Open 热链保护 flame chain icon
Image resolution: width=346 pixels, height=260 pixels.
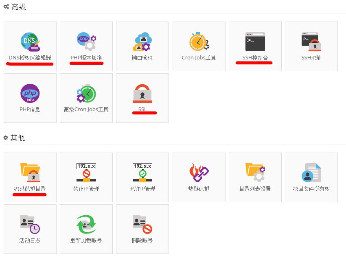coord(199,173)
